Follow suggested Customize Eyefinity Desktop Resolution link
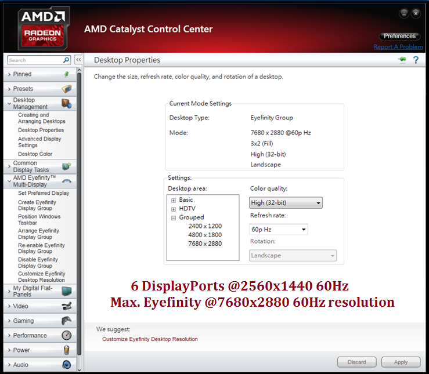The width and height of the screenshot is (429, 374). pos(150,339)
